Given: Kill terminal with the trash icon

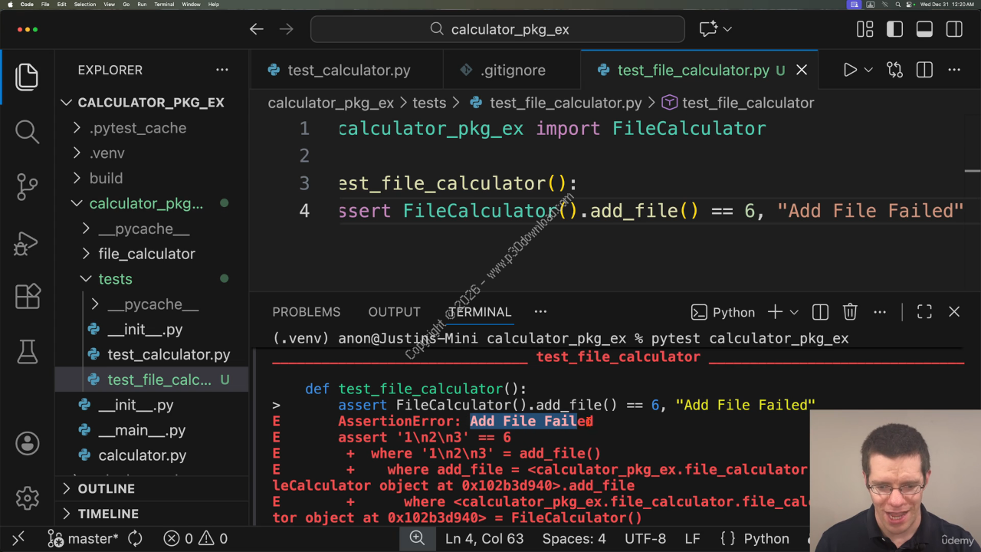Looking at the screenshot, I should click(x=850, y=312).
